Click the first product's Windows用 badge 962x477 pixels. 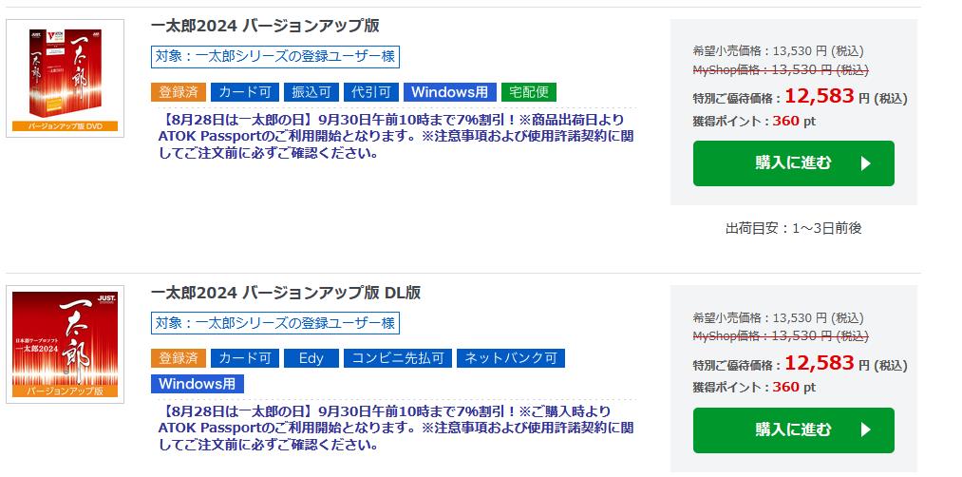[450, 92]
